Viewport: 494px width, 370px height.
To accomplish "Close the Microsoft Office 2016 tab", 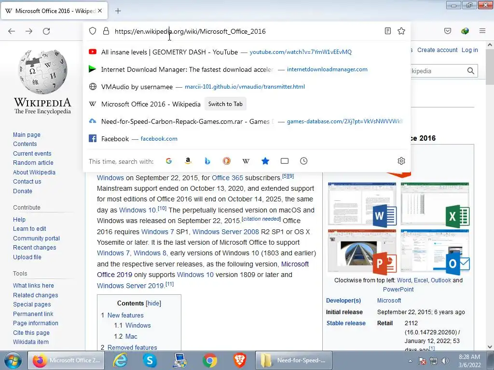I will [100, 11].
